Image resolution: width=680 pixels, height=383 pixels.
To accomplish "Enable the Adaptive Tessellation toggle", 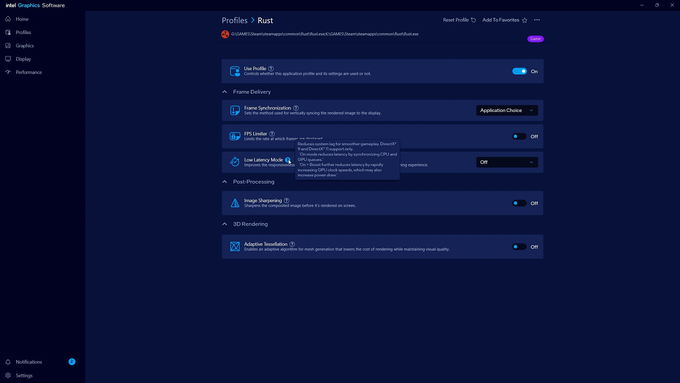I will pos(519,247).
